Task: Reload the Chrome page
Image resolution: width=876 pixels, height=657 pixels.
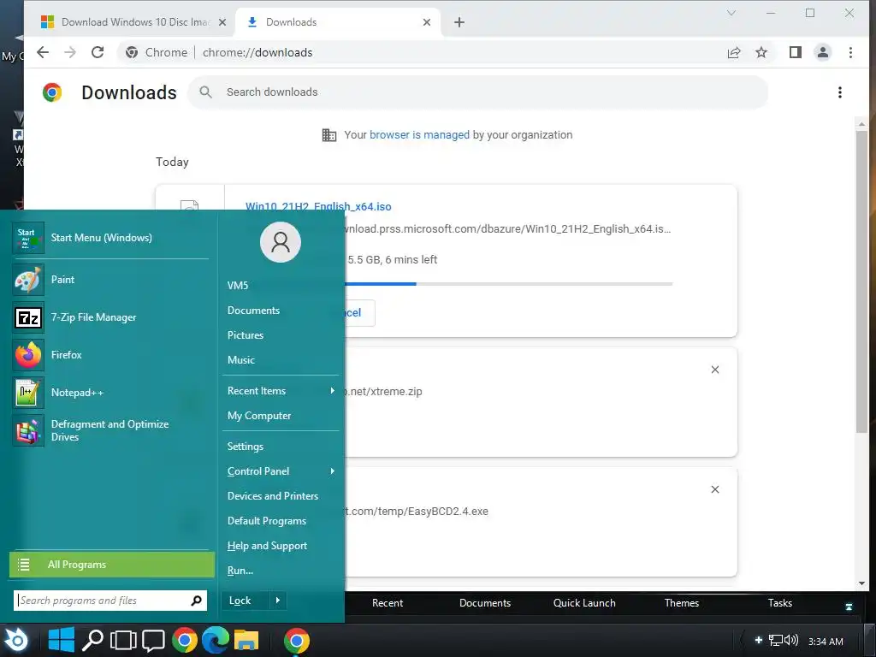Action: (x=98, y=52)
